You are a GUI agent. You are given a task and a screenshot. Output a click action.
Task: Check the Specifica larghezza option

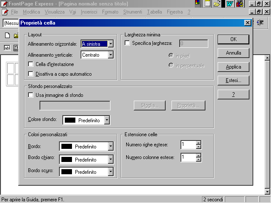(127, 43)
